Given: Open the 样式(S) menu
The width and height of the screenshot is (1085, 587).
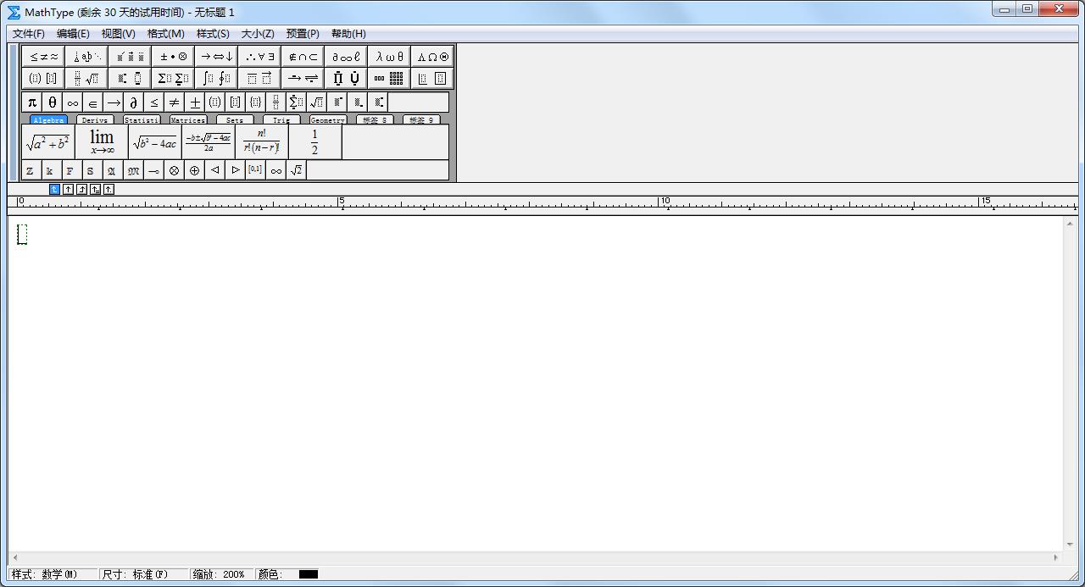Looking at the screenshot, I should pyautogui.click(x=213, y=34).
